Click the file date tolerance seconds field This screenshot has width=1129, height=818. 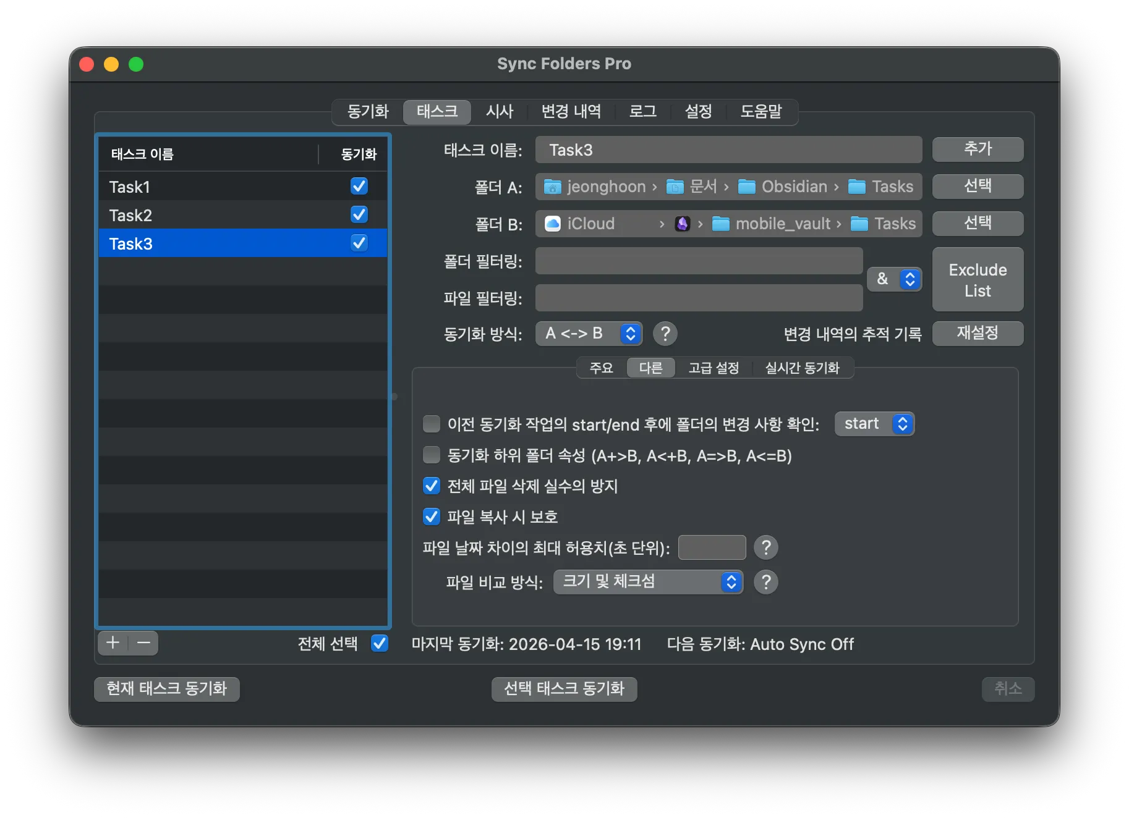pos(712,547)
